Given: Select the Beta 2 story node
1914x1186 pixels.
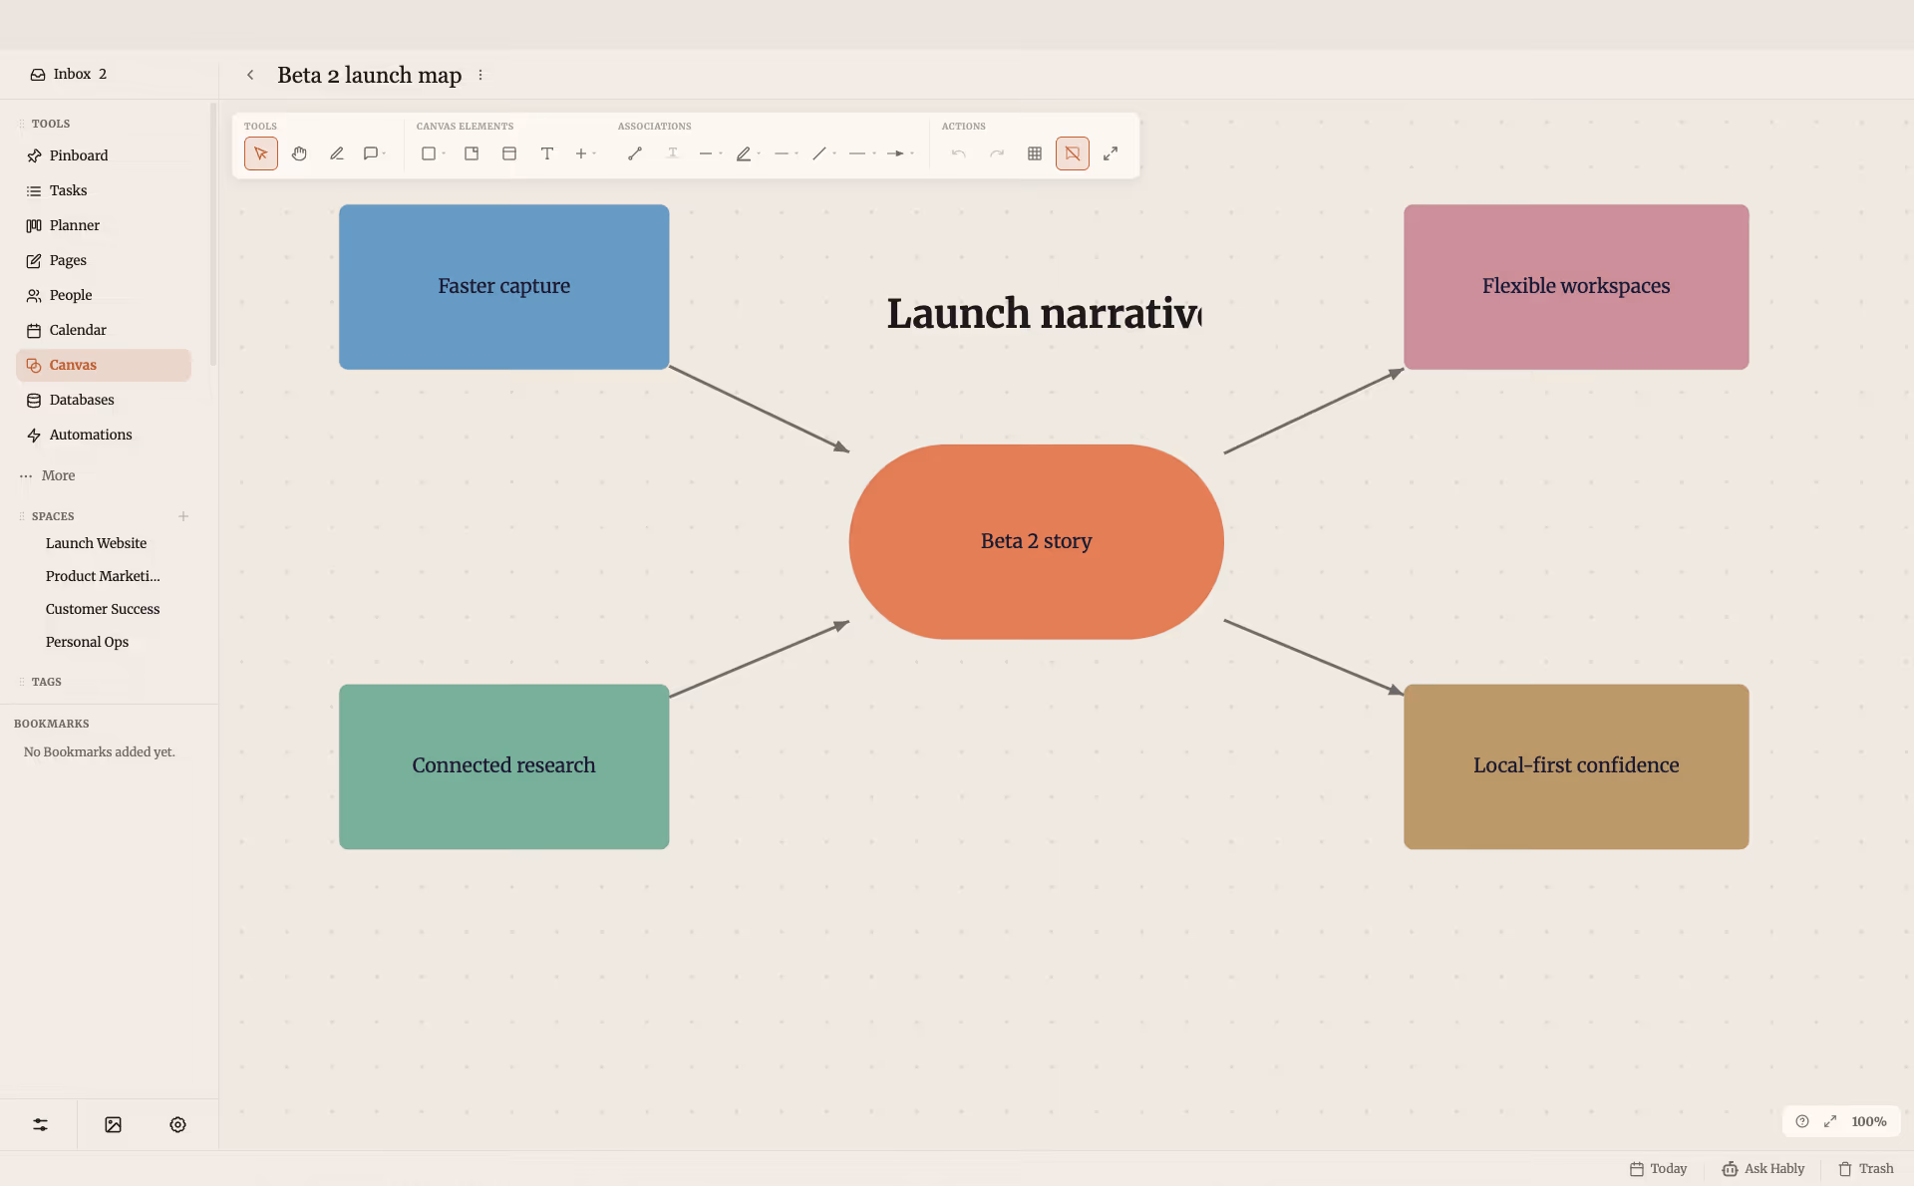Looking at the screenshot, I should pos(1036,541).
